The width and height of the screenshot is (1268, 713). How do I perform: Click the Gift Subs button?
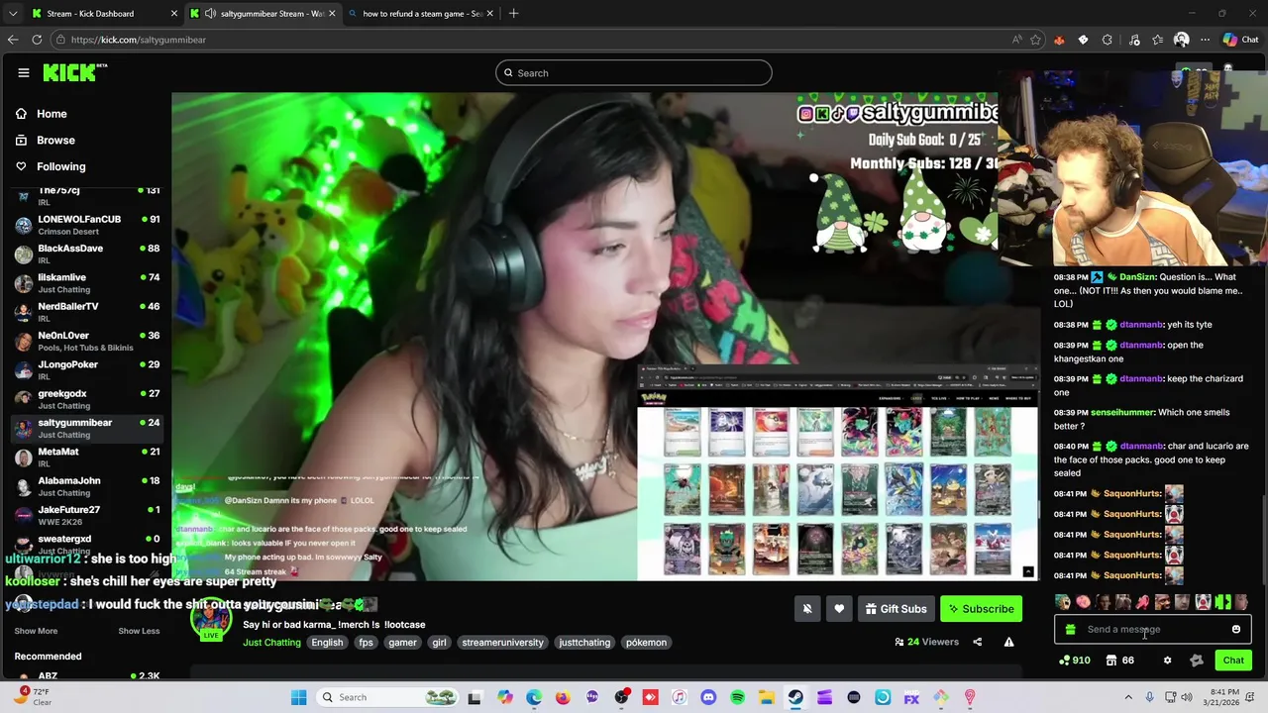tap(896, 609)
